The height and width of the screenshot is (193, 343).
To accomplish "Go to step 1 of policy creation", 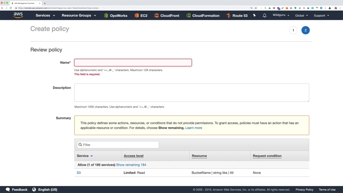I will point(293,30).
